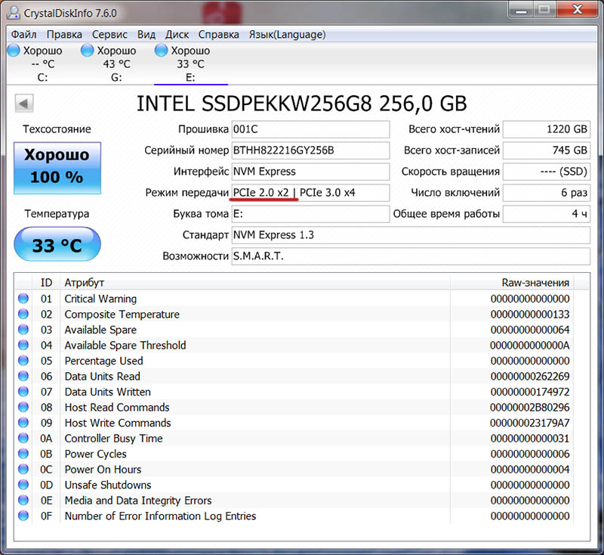Image resolution: width=604 pixels, height=555 pixels.
Task: Click status orb for Error Information Log Entries
Action: click(x=23, y=516)
